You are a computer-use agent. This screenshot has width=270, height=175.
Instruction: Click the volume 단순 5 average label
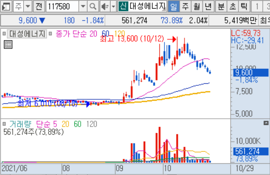coord(47,124)
